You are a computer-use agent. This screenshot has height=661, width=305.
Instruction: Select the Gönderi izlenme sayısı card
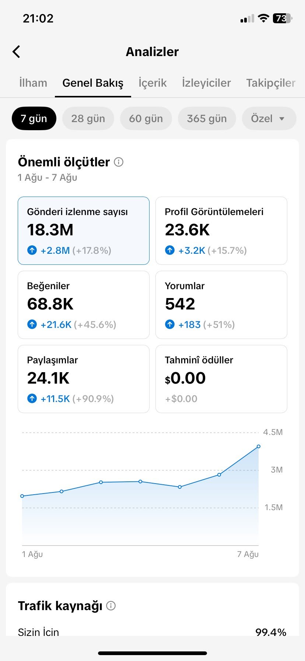tap(84, 231)
